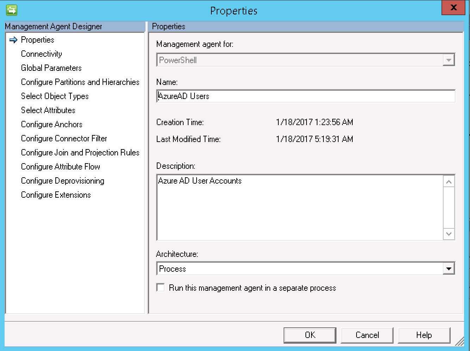Open the Connectivity page
470x351 pixels.
42,54
